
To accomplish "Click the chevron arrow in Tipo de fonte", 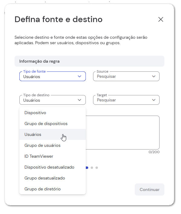I will pos(79,76).
